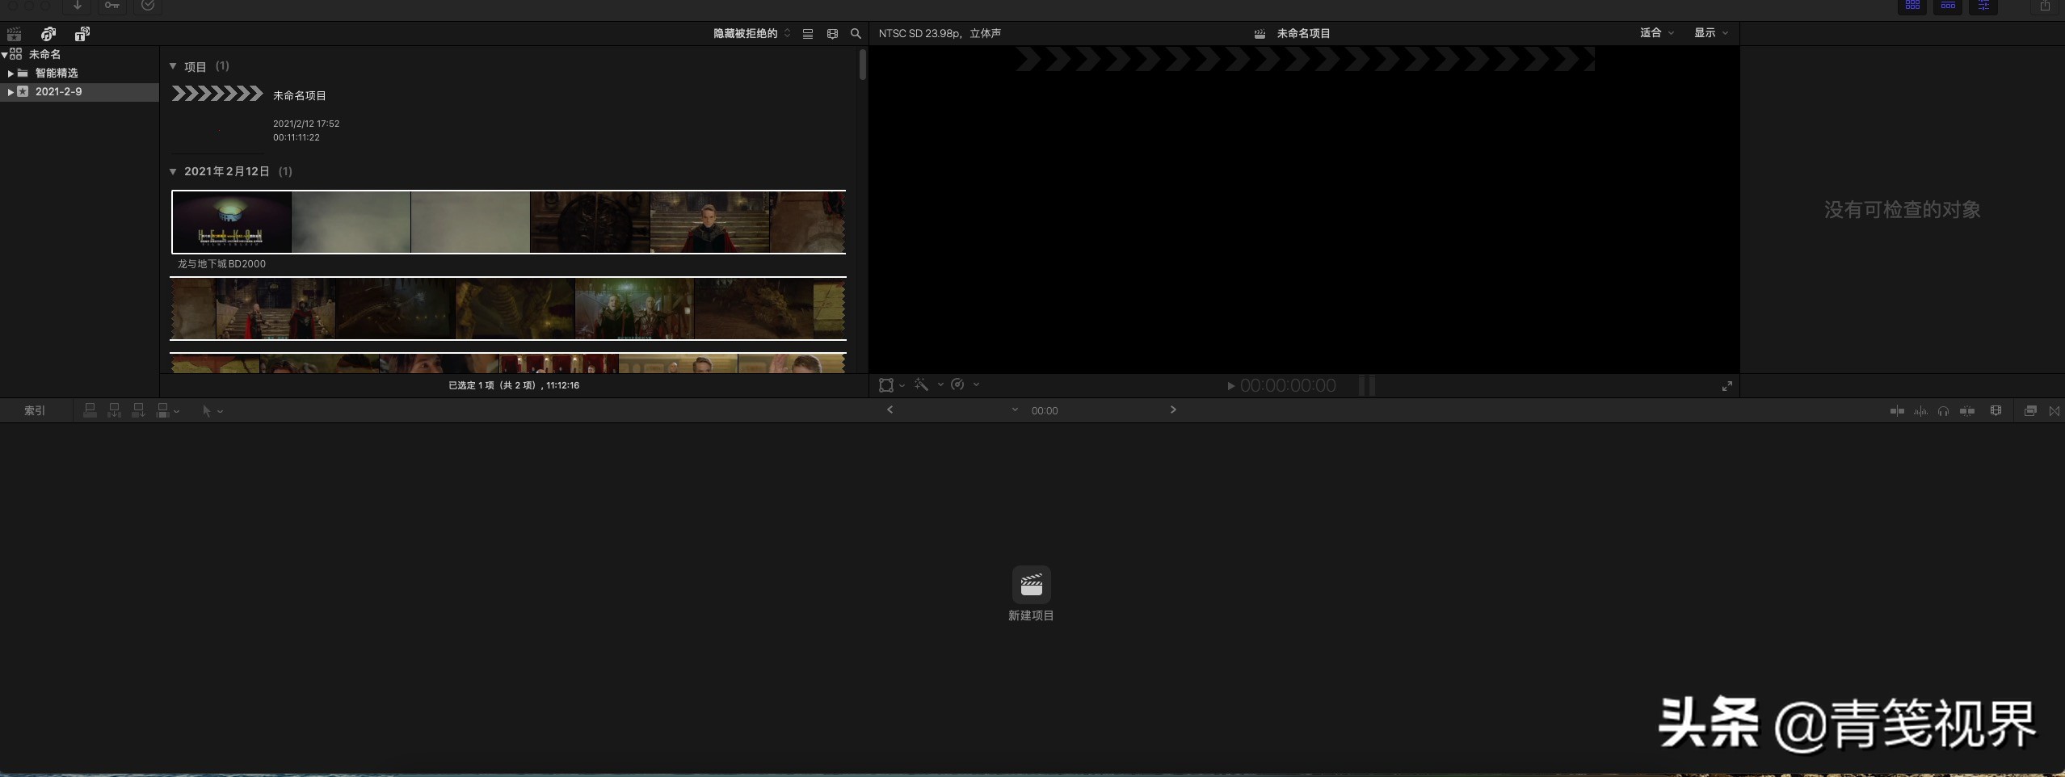Viewport: 2065px width, 777px height.
Task: Enter full screen viewer mode
Action: [1726, 386]
